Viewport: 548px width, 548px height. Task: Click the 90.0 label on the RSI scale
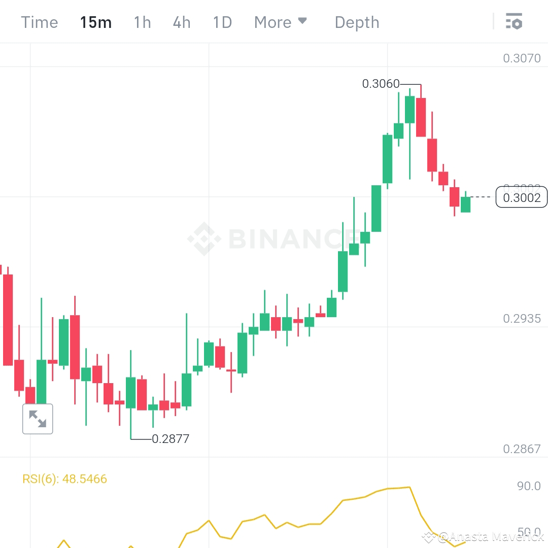[x=528, y=485]
